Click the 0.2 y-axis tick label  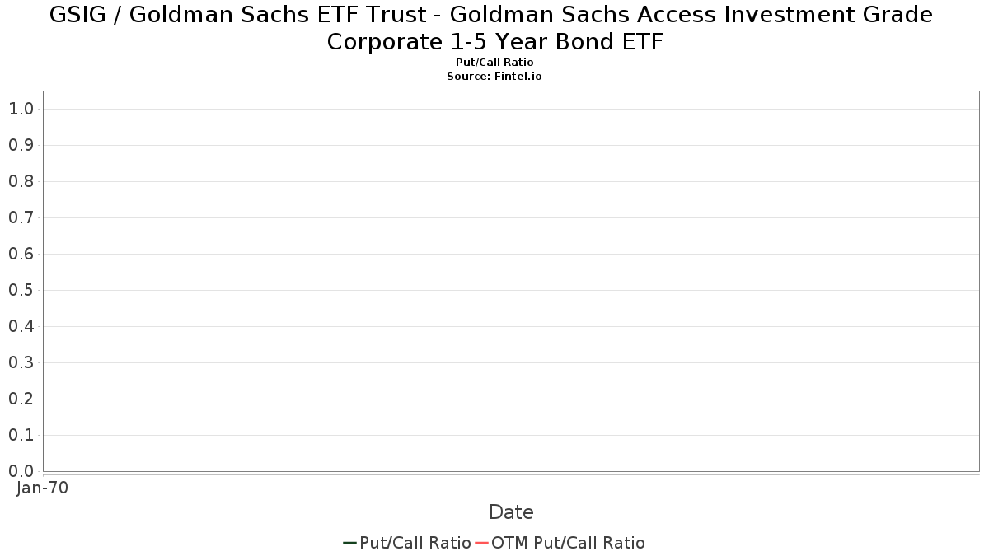click(21, 399)
